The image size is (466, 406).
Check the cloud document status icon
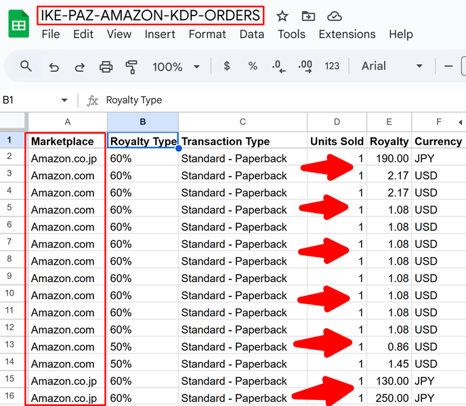point(334,16)
